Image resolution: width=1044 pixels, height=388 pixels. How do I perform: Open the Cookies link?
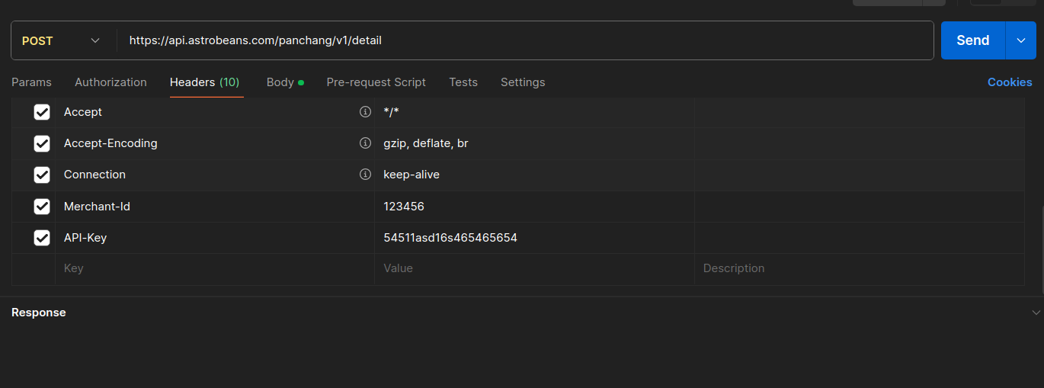pyautogui.click(x=1010, y=82)
